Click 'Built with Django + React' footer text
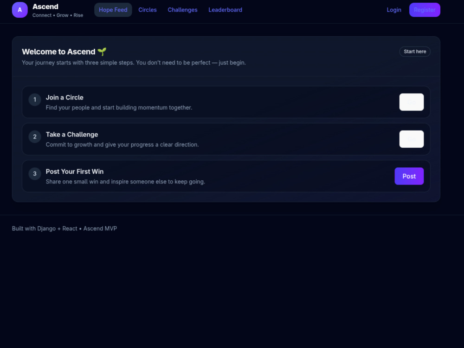 [x=64, y=229]
